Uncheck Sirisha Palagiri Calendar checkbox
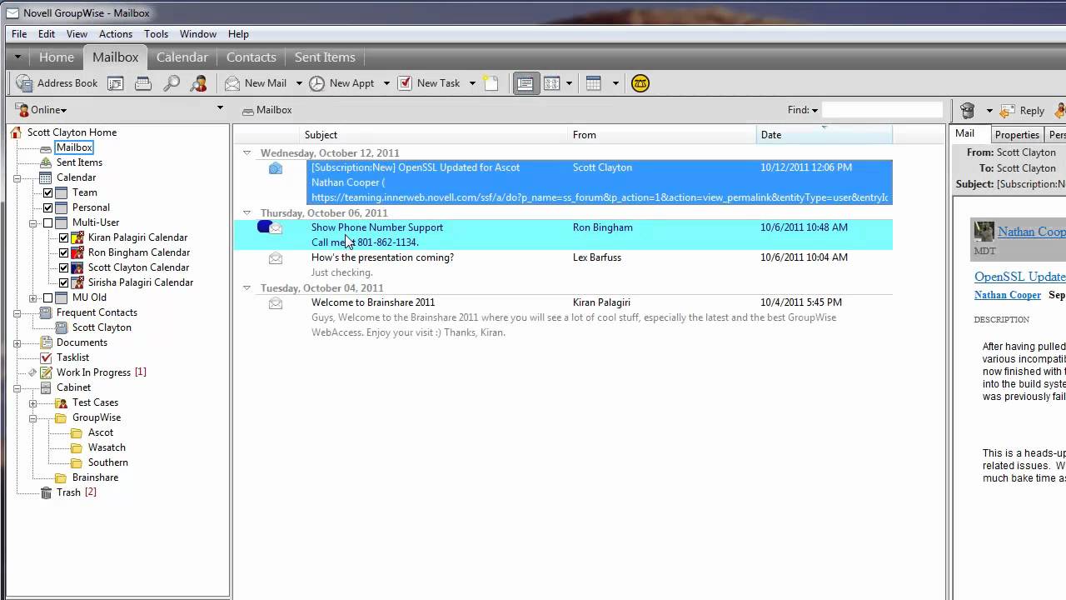This screenshot has width=1066, height=600. click(63, 282)
